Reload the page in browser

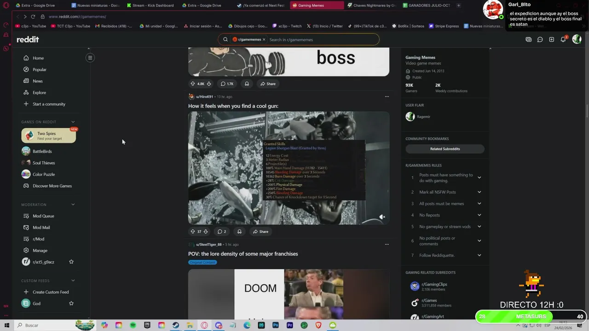33,17
